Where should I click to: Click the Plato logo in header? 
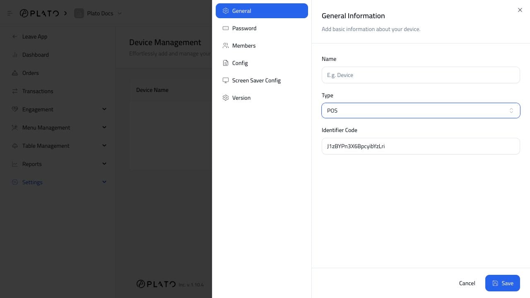click(x=39, y=13)
